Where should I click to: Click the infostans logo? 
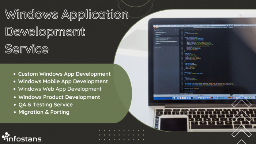(x=22, y=137)
